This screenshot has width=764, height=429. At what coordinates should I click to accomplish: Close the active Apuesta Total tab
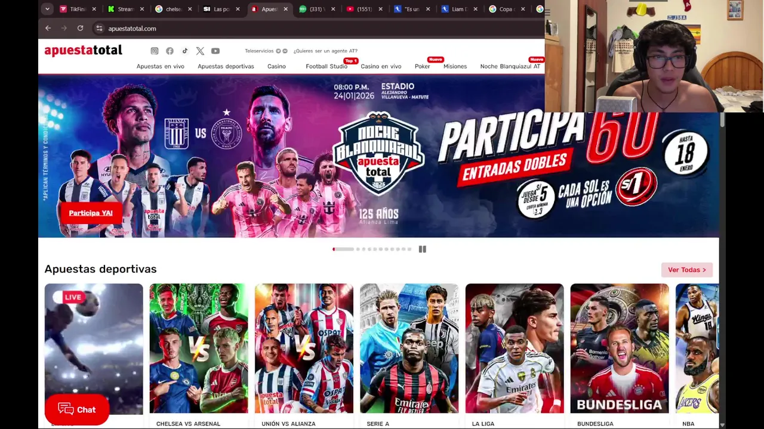pyautogui.click(x=285, y=9)
